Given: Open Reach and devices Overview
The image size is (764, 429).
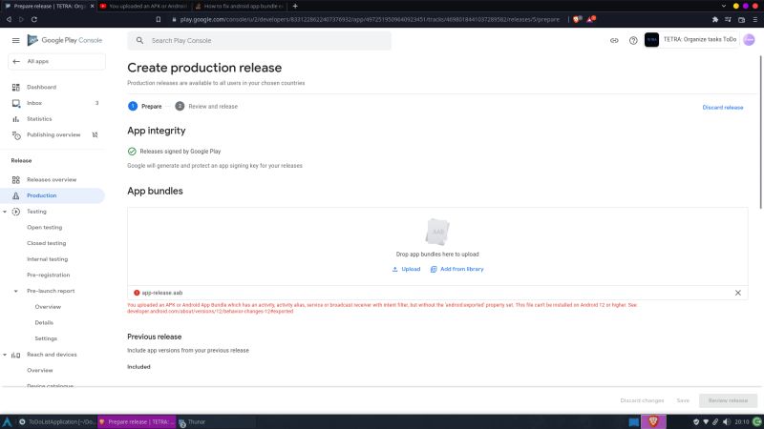Looking at the screenshot, I should [x=39, y=370].
